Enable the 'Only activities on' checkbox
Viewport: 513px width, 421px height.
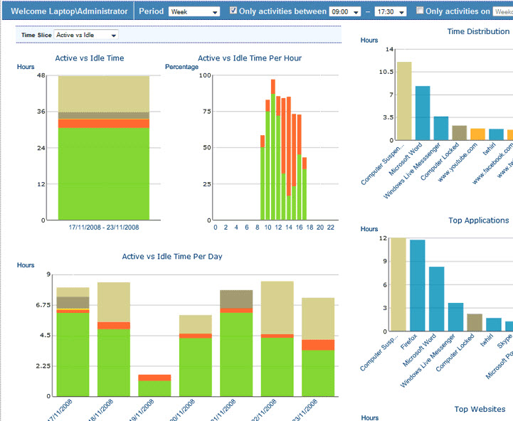click(420, 11)
